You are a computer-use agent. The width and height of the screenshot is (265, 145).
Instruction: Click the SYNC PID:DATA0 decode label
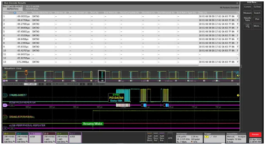coord(116,98)
